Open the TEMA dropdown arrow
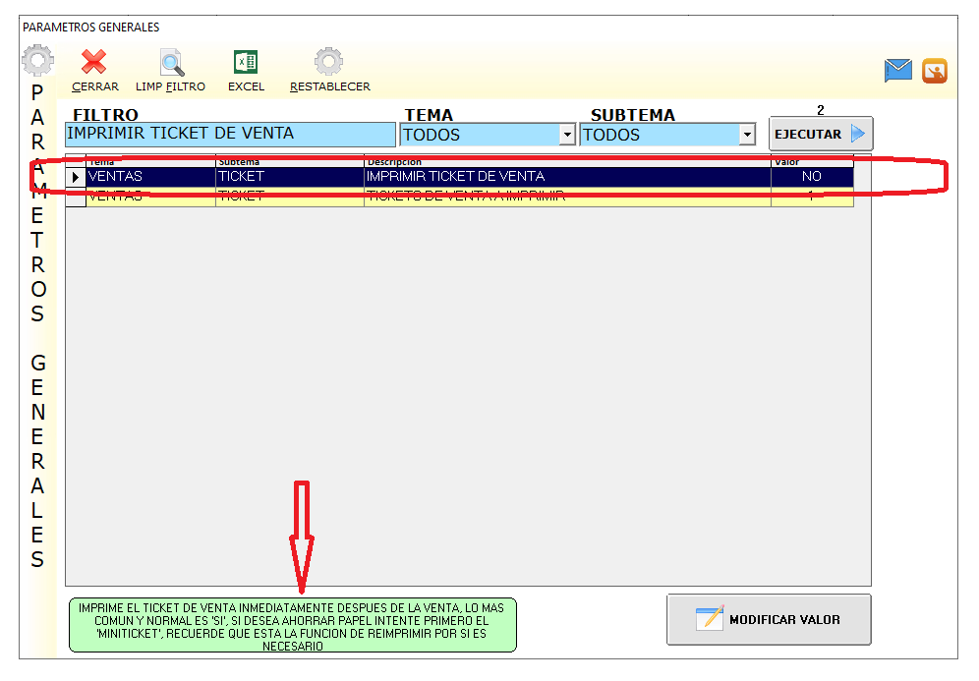This screenshot has width=979, height=681. (567, 136)
